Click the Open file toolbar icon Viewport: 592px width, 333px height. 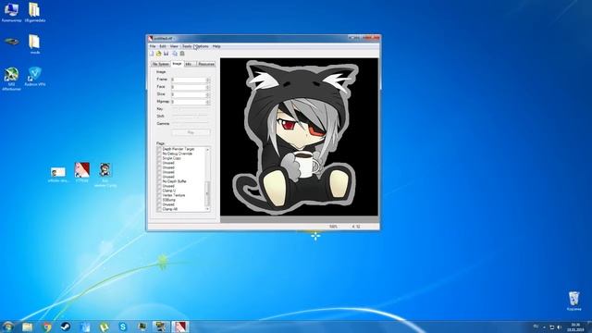click(159, 54)
